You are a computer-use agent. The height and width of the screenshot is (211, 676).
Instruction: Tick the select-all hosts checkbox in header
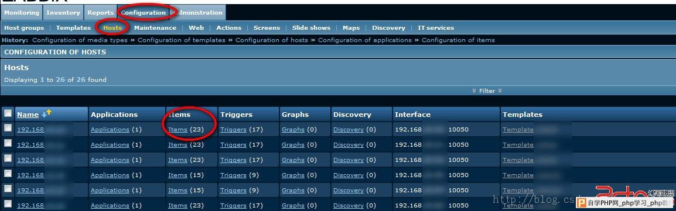coord(8,113)
